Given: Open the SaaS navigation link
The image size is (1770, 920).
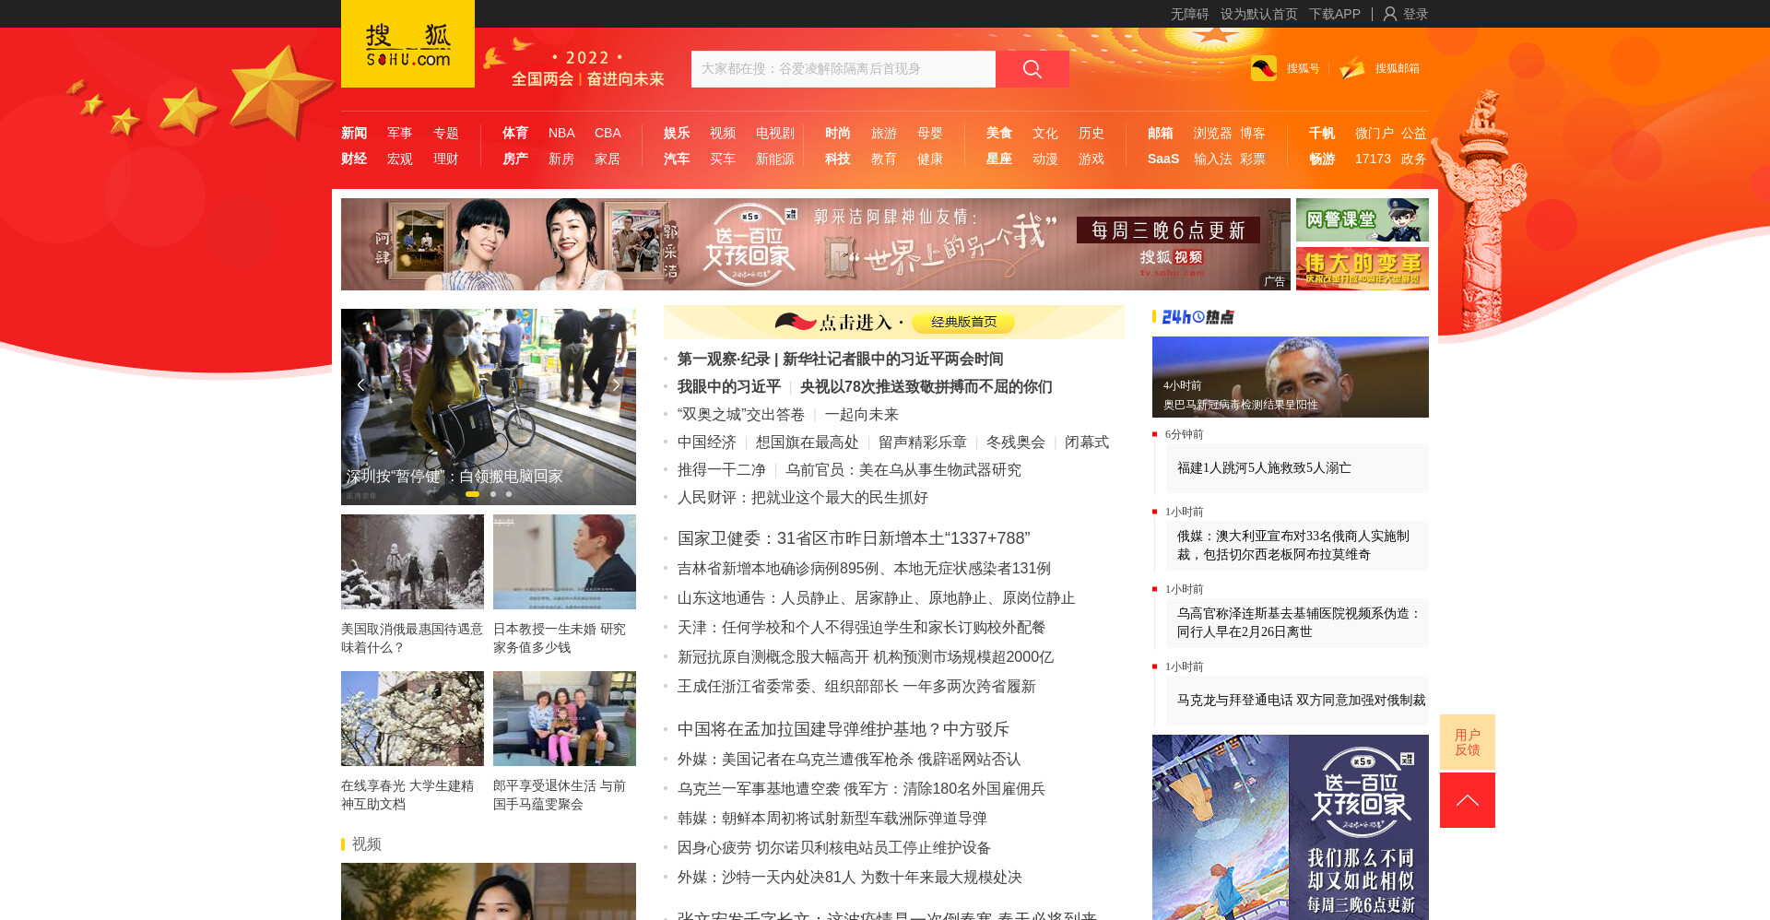Looking at the screenshot, I should 1163,159.
